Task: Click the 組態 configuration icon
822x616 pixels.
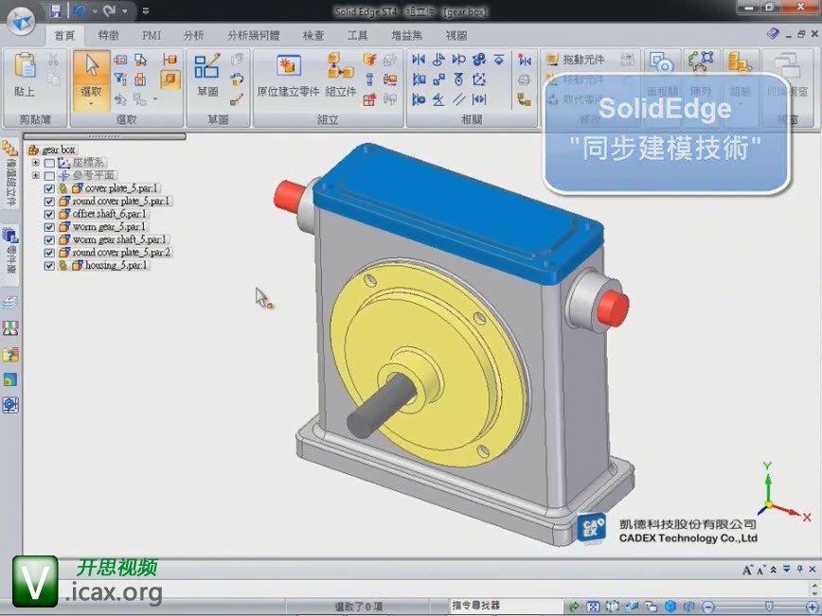Action: [x=740, y=62]
